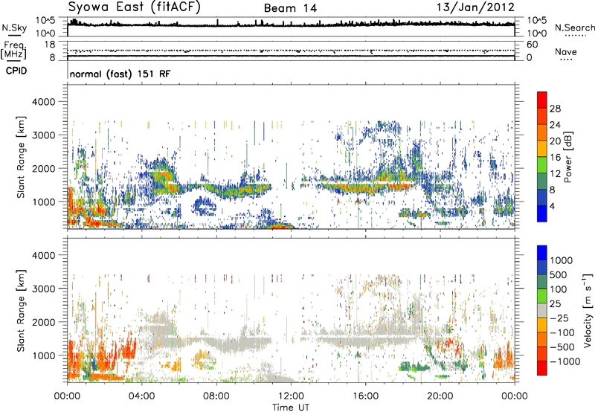The image size is (595, 412).
Task: Click the "25" label on Velocity scale
Action: tap(556, 303)
